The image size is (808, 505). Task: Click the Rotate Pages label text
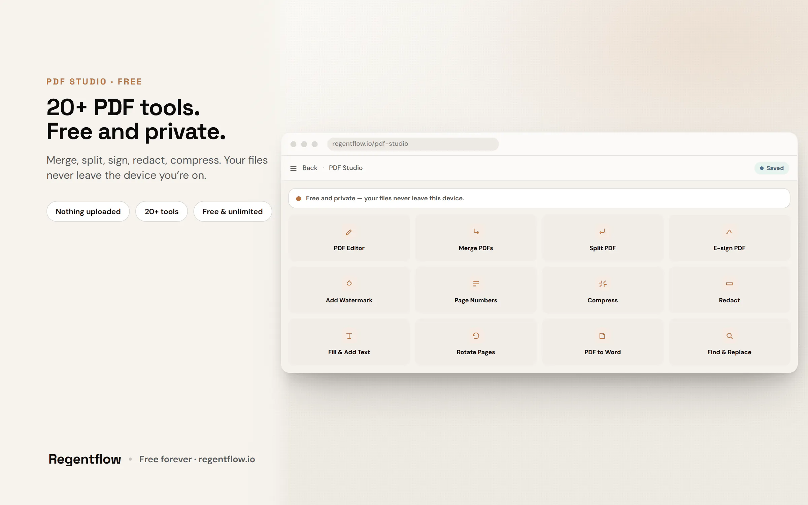tap(476, 352)
